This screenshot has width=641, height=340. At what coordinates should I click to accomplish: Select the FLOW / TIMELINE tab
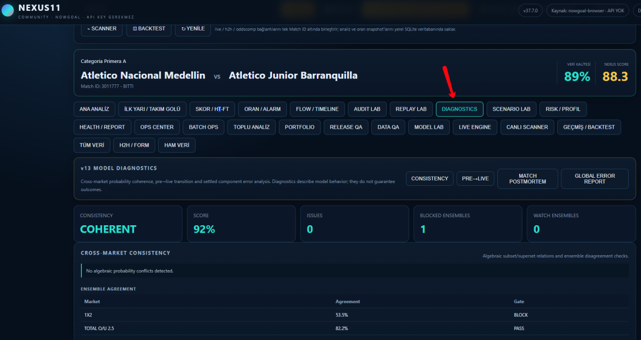[x=317, y=109]
